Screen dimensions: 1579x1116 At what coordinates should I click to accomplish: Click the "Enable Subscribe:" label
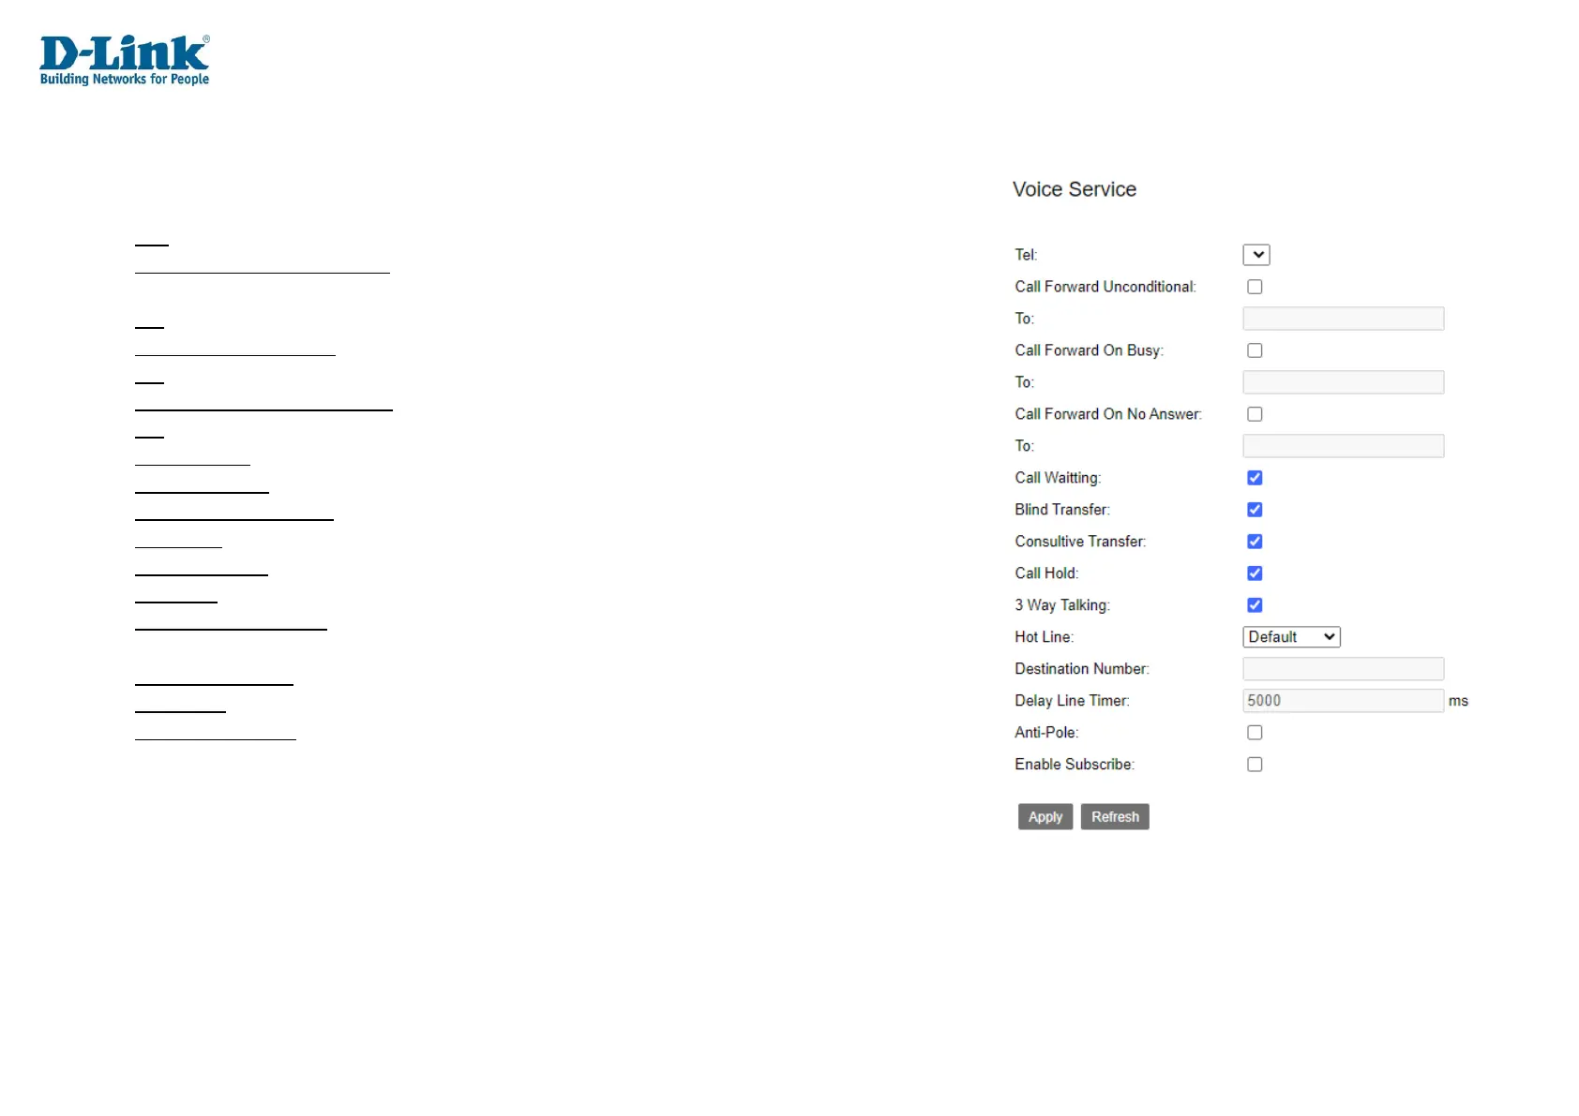1075,765
